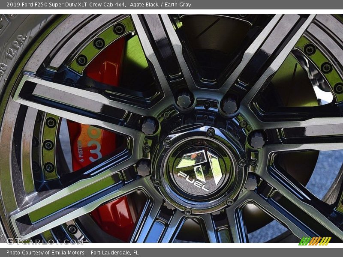Viewport: 343px width, 257px height.
Task: Click the 6 PISTON text on the caliper
Action: coord(80,151)
